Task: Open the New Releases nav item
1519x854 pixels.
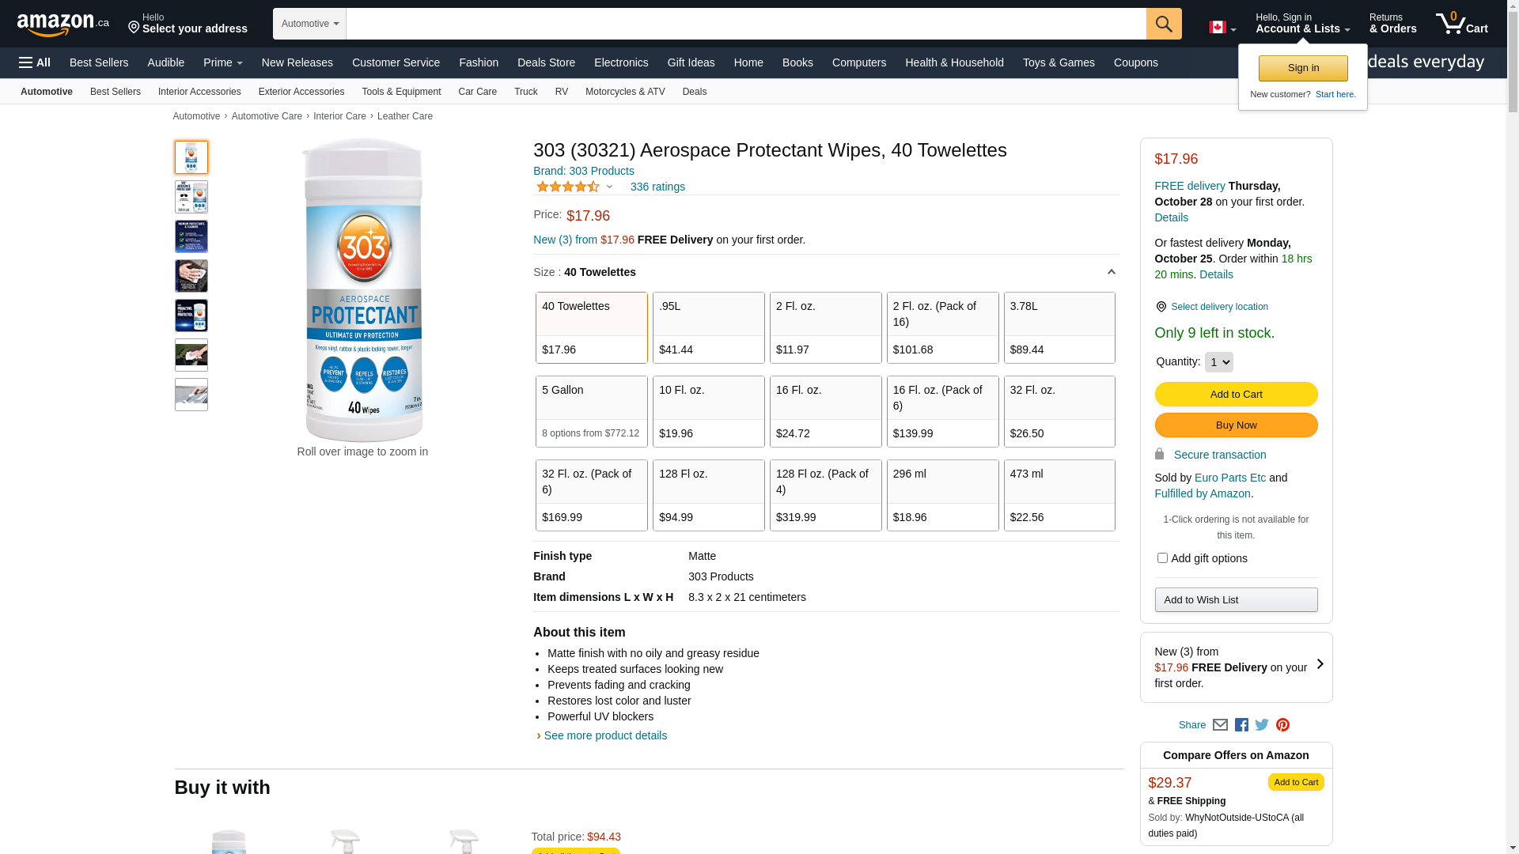Action: click(297, 62)
